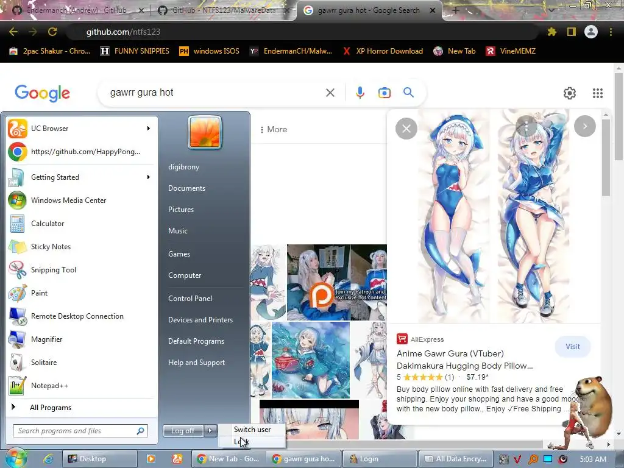
Task: Click the taskbar clock showing 5:03 AM
Action: point(593,459)
